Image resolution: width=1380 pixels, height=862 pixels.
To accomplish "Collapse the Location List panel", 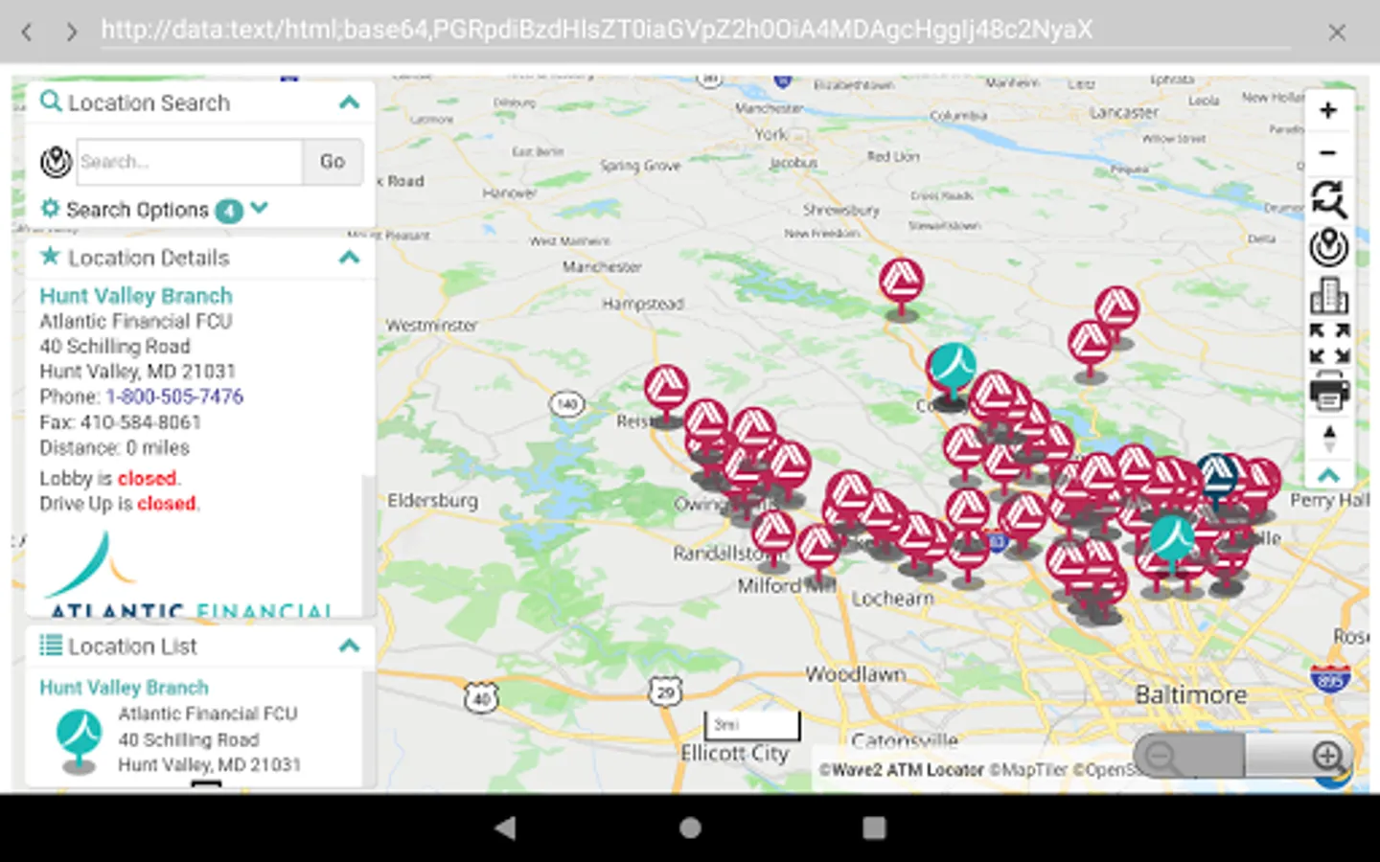I will [349, 646].
